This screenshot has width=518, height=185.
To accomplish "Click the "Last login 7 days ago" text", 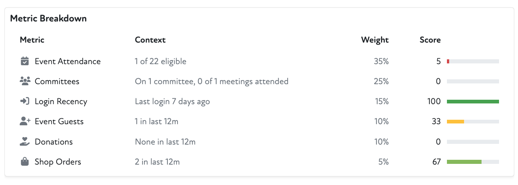I will point(172,101).
